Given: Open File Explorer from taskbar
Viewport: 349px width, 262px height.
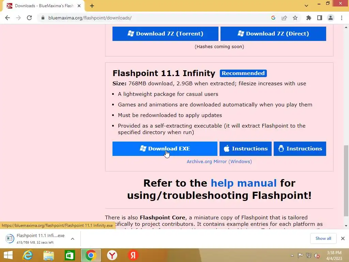Looking at the screenshot, I should [48, 255].
